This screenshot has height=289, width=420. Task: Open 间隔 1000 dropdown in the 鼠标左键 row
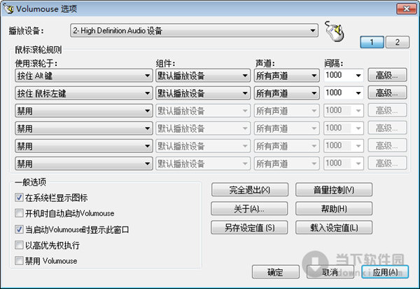(358, 93)
